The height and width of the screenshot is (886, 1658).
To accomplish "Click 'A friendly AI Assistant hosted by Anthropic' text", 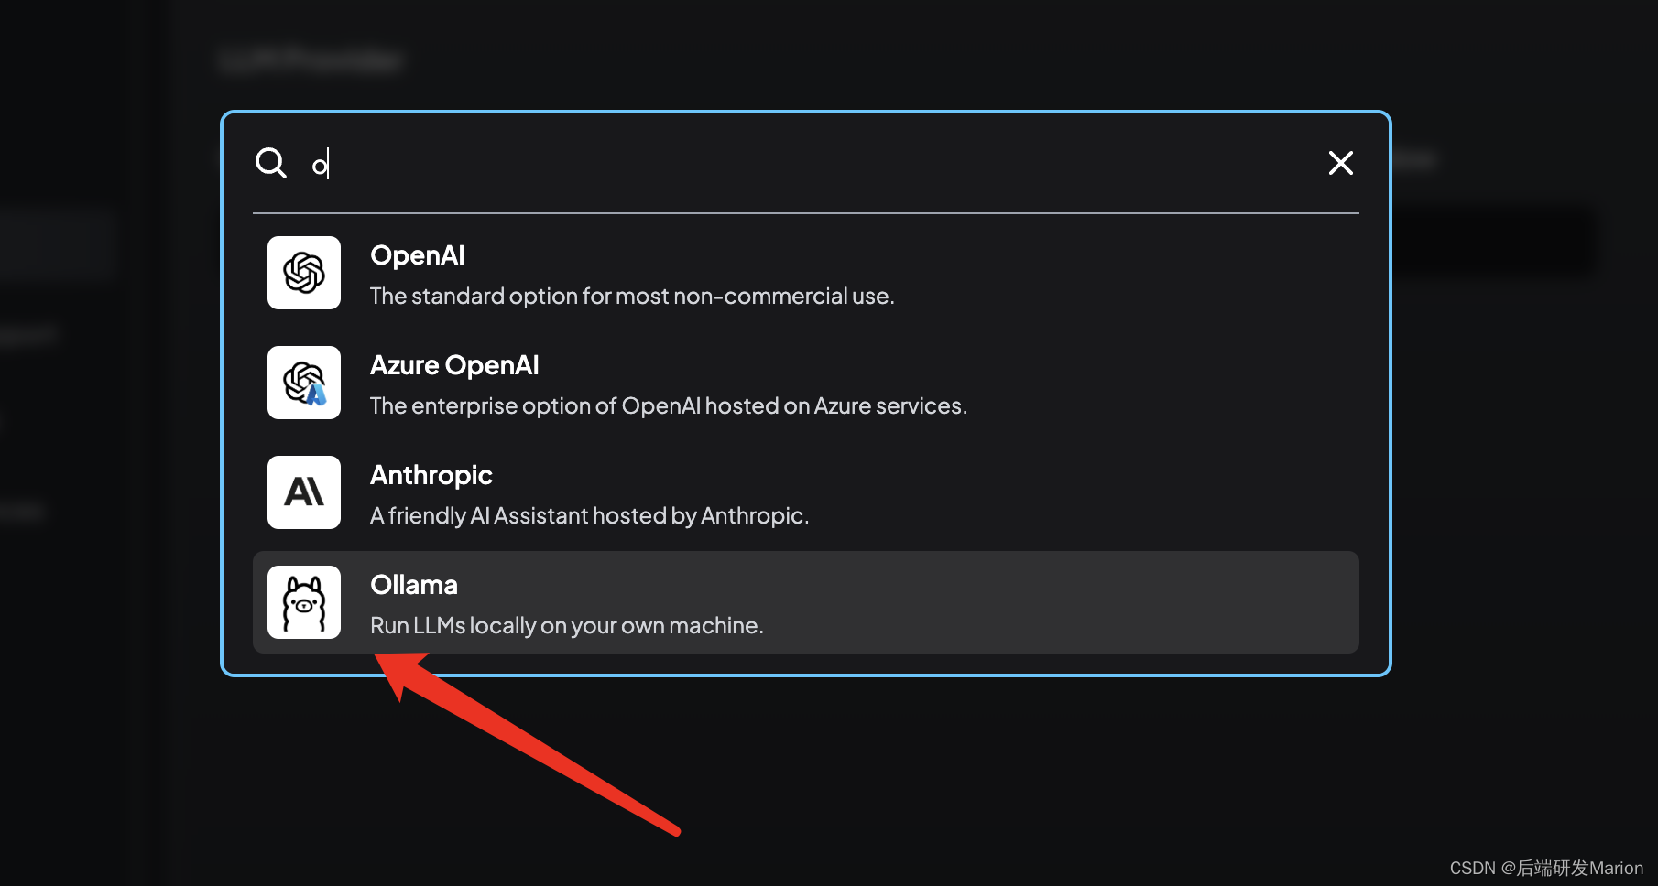I will pyautogui.click(x=589, y=516).
